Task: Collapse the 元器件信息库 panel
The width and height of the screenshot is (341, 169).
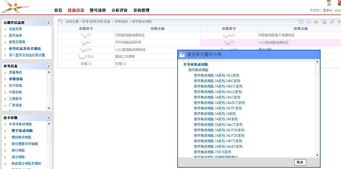Action: 49,23
